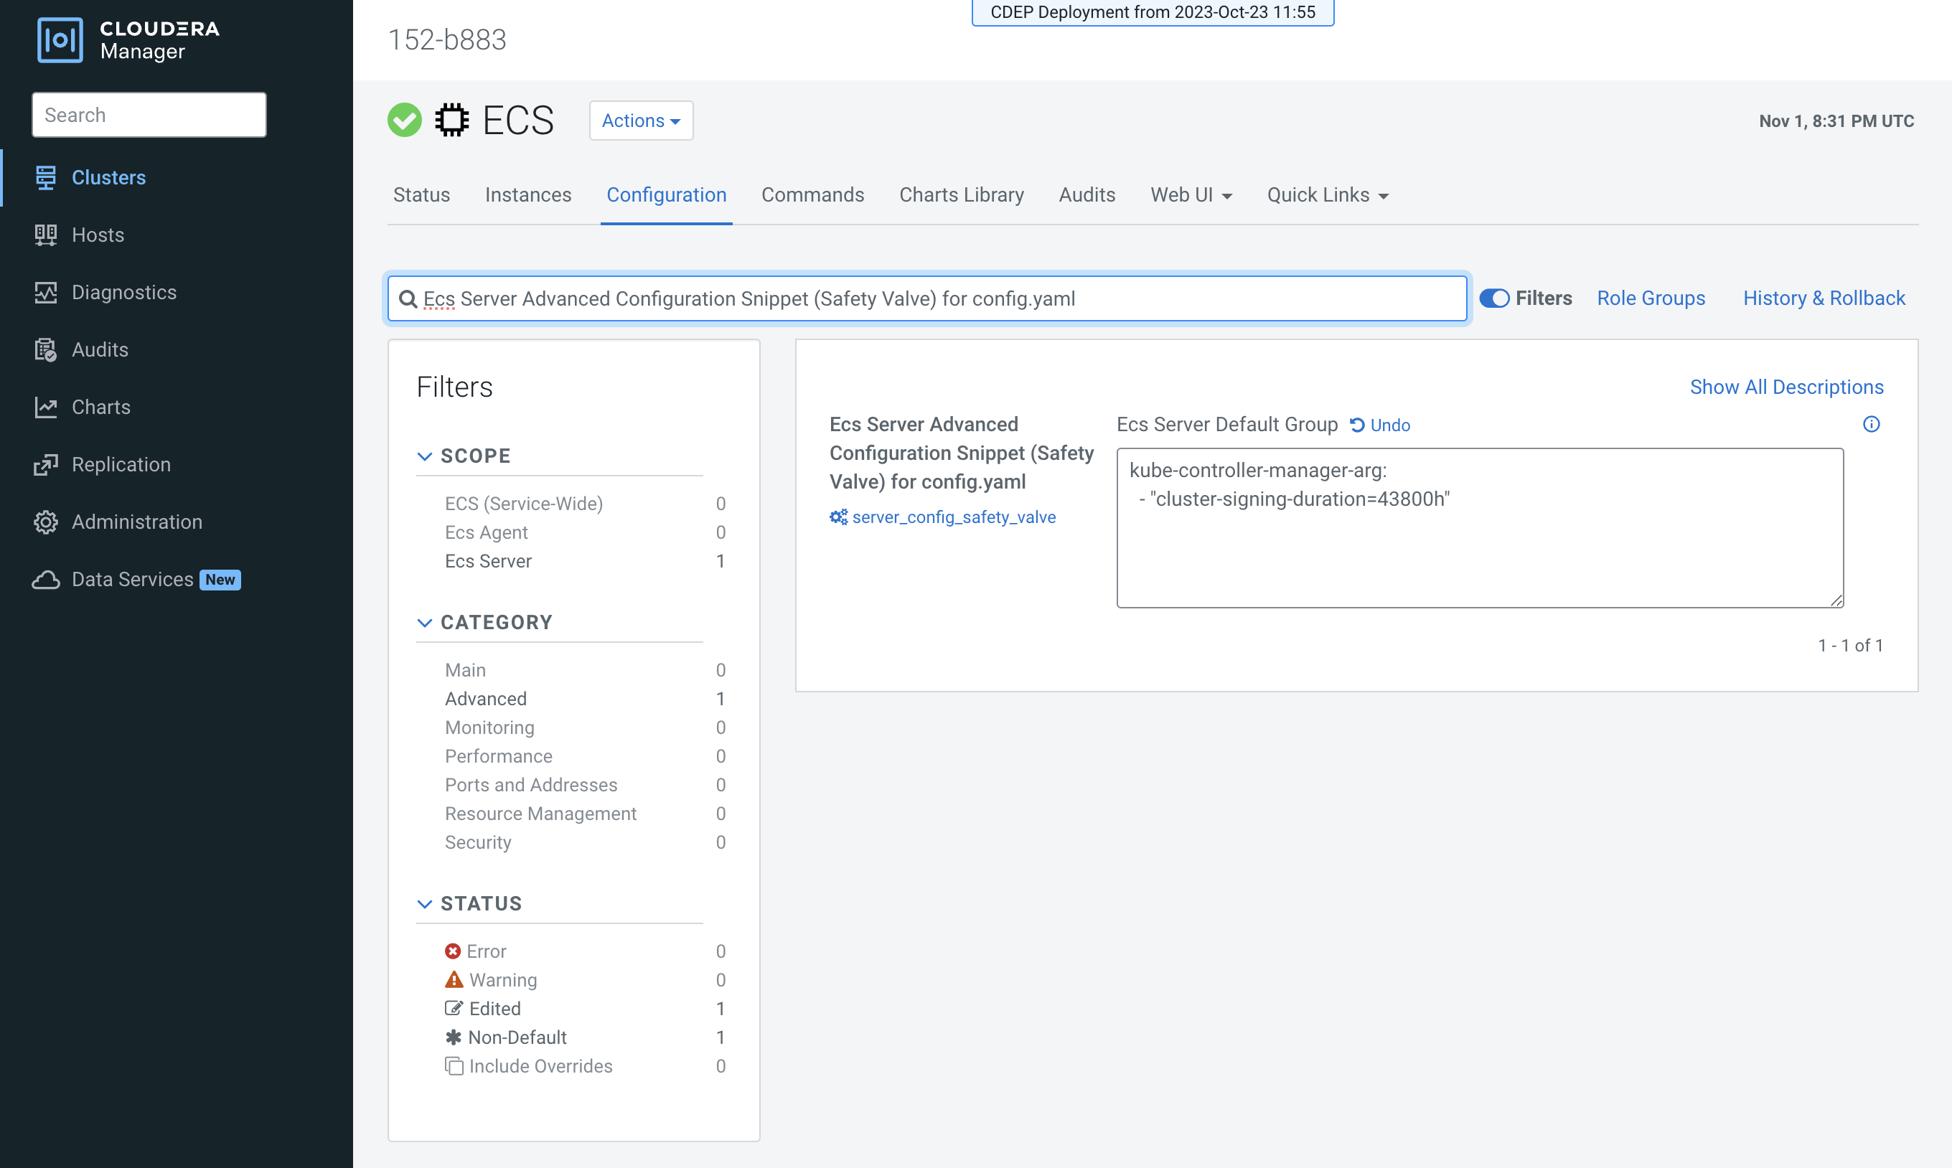Go to Replication via sidebar icon
The width and height of the screenshot is (1952, 1168).
(x=46, y=464)
